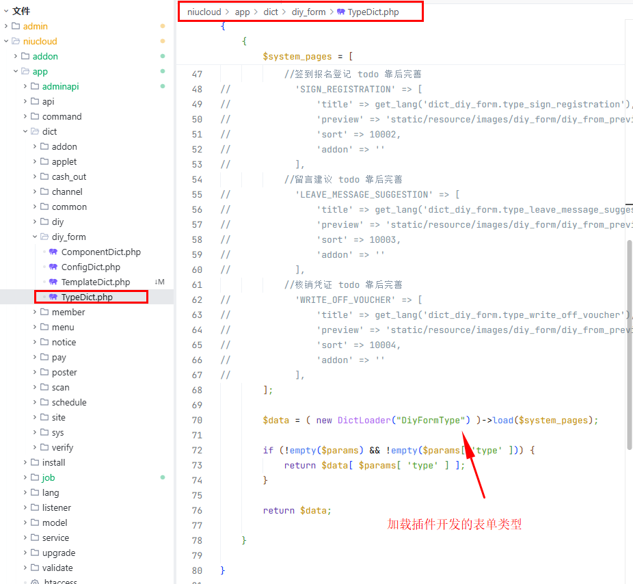Click the PHP icon beside TemplateDict.php
633x584 pixels.
[x=53, y=282]
